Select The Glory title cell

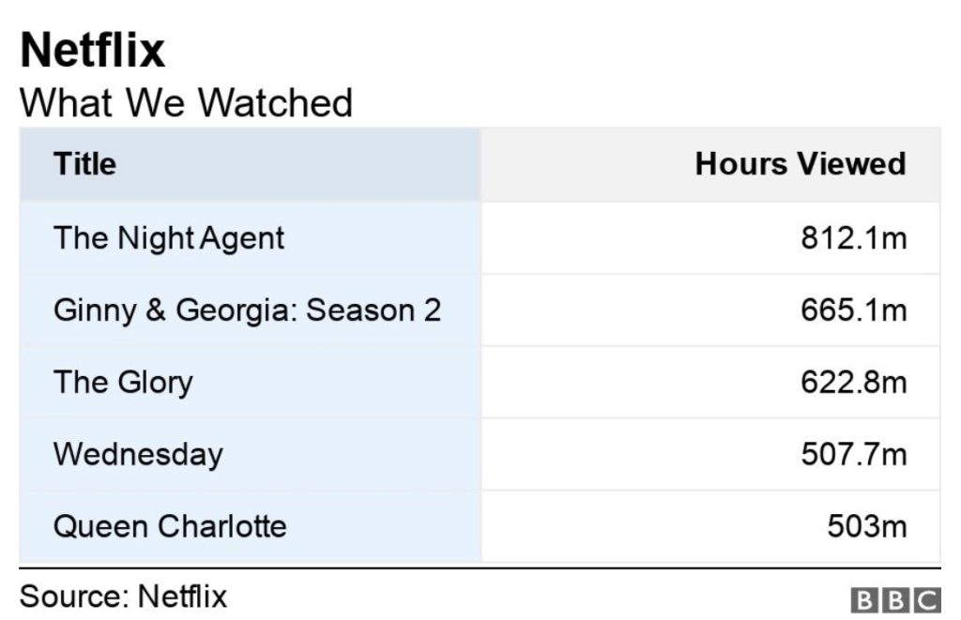pyautogui.click(x=250, y=383)
